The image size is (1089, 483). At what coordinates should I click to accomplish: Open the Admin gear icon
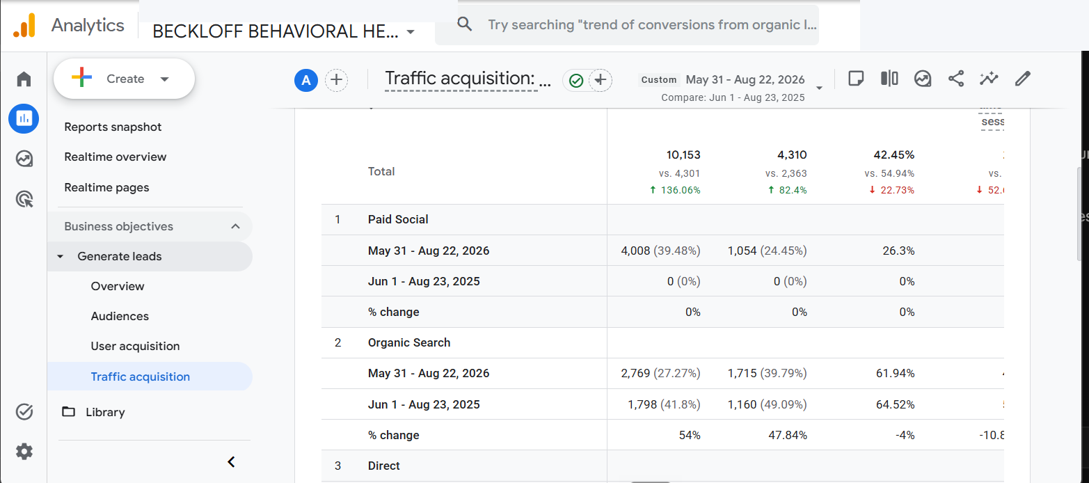coord(24,452)
